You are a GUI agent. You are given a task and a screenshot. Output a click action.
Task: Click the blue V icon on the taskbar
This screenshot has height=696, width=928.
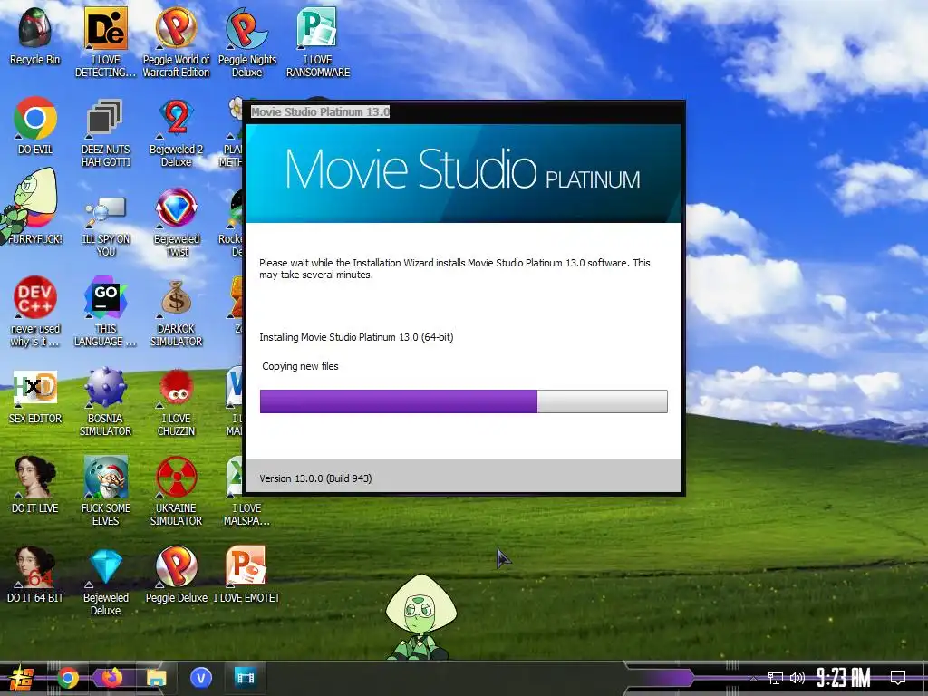(x=201, y=678)
